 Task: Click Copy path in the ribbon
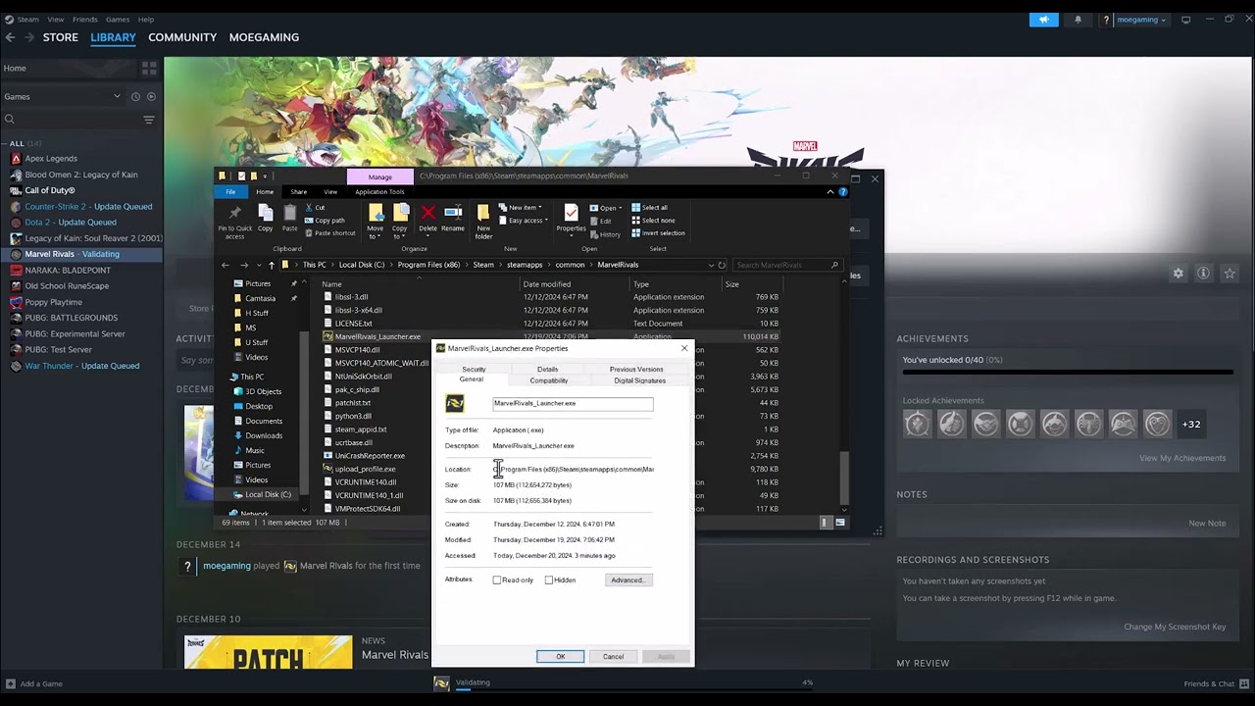click(325, 221)
